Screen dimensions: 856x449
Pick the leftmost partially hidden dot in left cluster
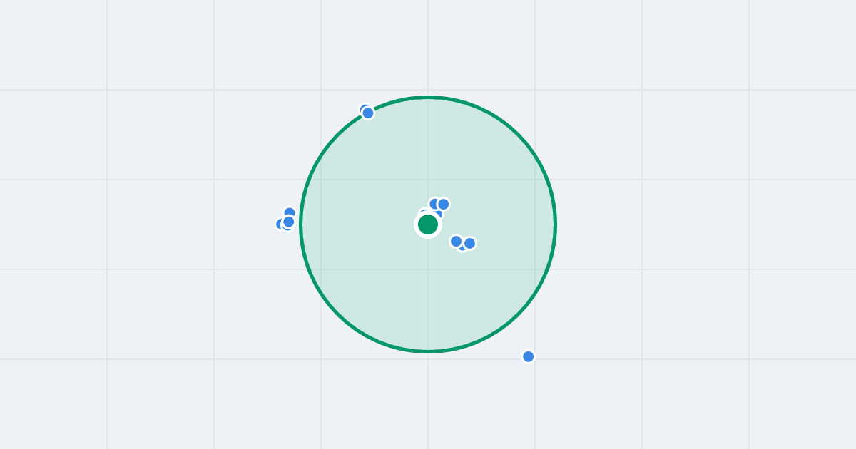click(280, 224)
